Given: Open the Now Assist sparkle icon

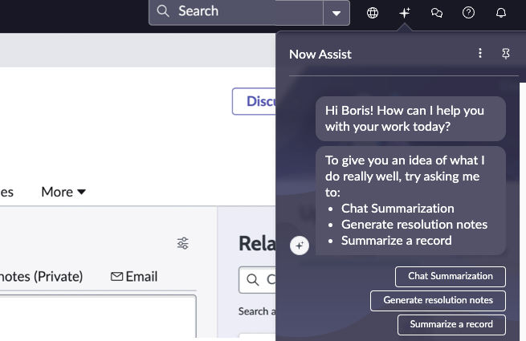Looking at the screenshot, I should (x=405, y=13).
